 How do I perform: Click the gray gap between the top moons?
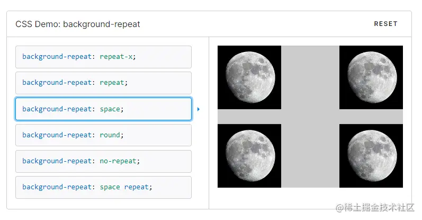click(310, 77)
